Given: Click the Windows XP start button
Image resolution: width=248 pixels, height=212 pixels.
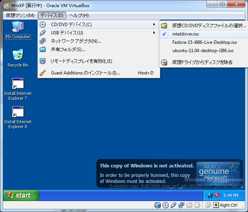Looking at the screenshot, I should click(x=21, y=195).
